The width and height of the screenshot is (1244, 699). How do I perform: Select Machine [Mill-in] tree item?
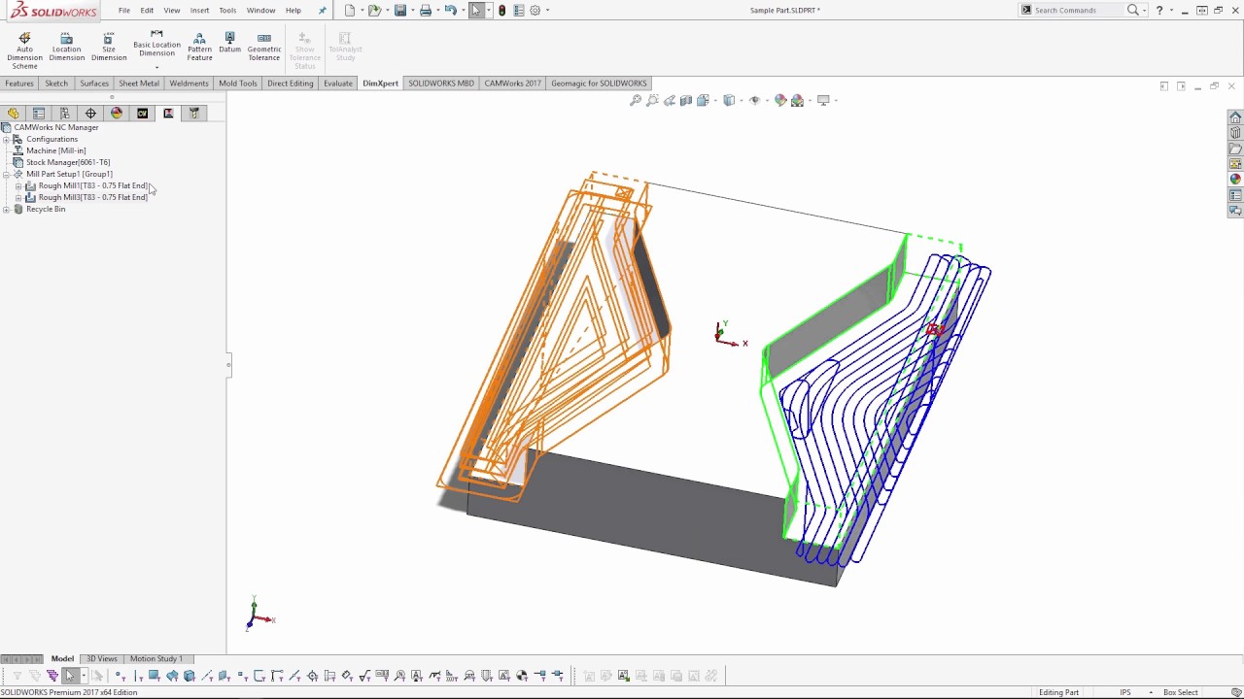click(x=56, y=150)
